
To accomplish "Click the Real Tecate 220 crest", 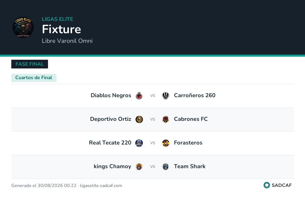I will (x=139, y=143).
